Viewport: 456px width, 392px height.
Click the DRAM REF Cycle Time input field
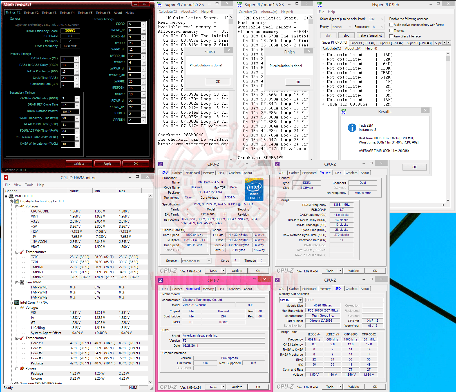[x=68, y=105]
